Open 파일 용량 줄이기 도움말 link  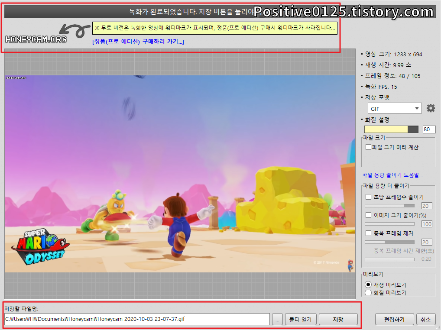(392, 175)
